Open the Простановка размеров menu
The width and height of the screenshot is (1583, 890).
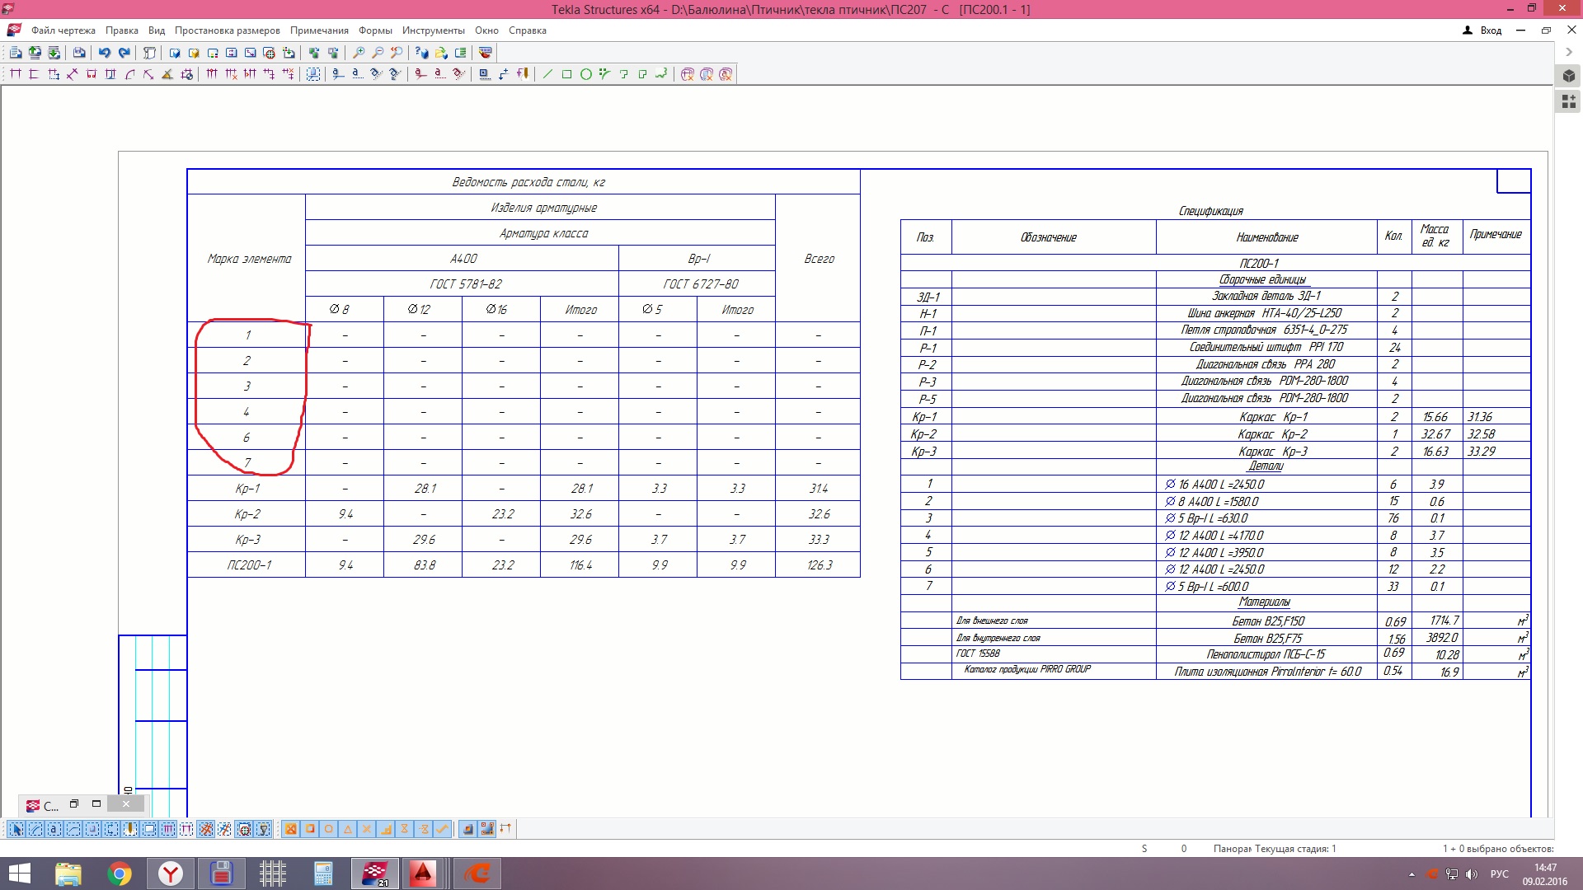227,30
